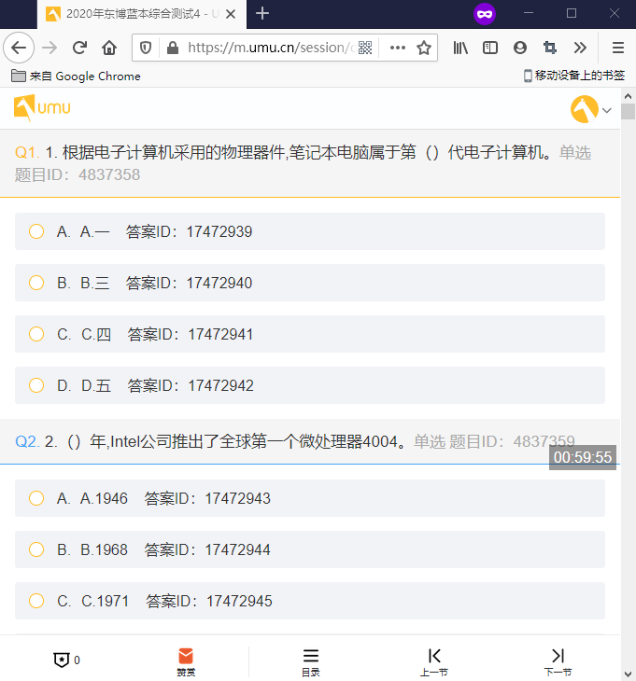Bookmark this page with the star

coord(424,48)
